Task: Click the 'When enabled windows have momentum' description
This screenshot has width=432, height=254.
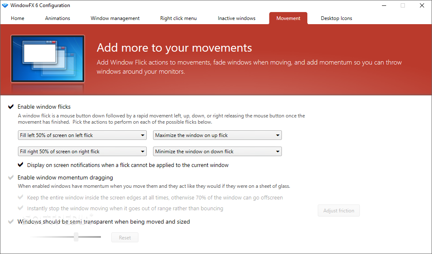Action: click(154, 186)
